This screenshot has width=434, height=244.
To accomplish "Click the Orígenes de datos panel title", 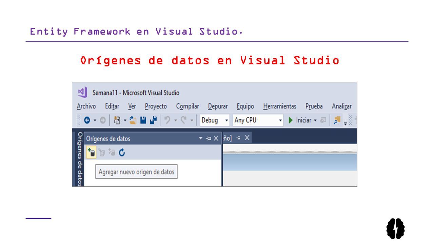I will tap(108, 139).
